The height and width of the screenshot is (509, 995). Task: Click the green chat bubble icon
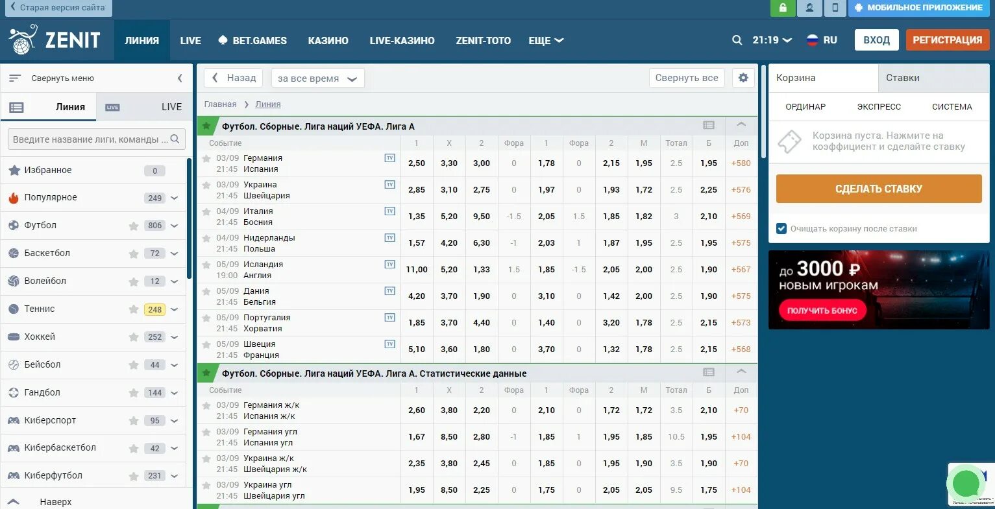tap(966, 483)
